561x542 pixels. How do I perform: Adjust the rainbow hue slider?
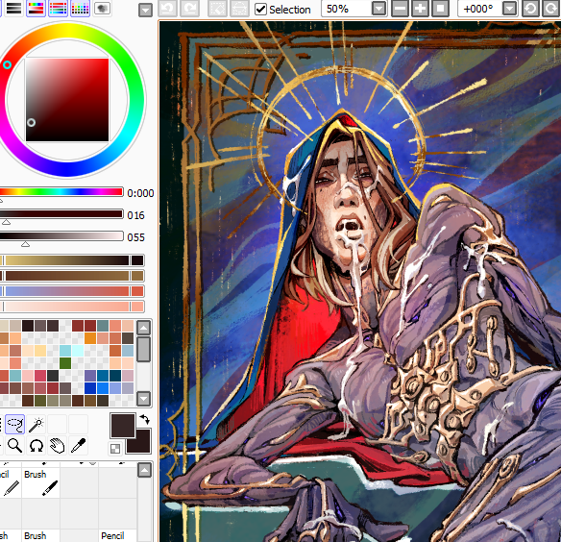pos(61,192)
